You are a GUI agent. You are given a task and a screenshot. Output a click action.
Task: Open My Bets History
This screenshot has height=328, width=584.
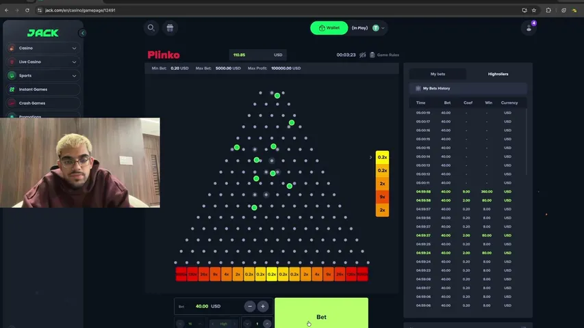pyautogui.click(x=468, y=89)
